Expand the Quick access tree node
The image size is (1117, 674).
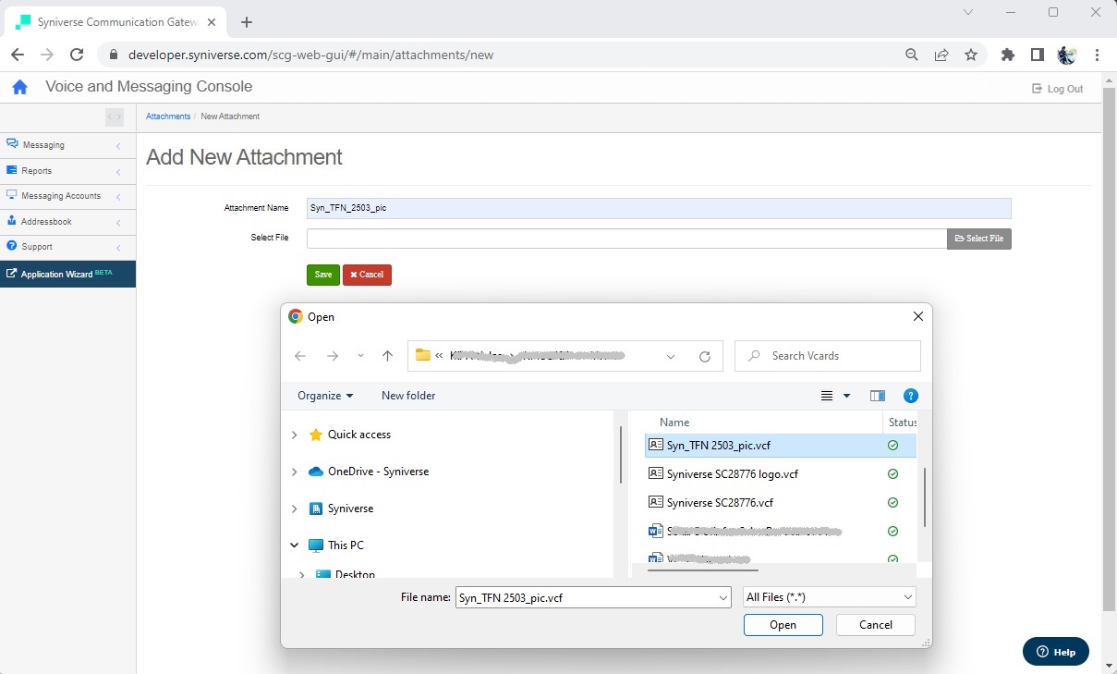click(x=295, y=435)
